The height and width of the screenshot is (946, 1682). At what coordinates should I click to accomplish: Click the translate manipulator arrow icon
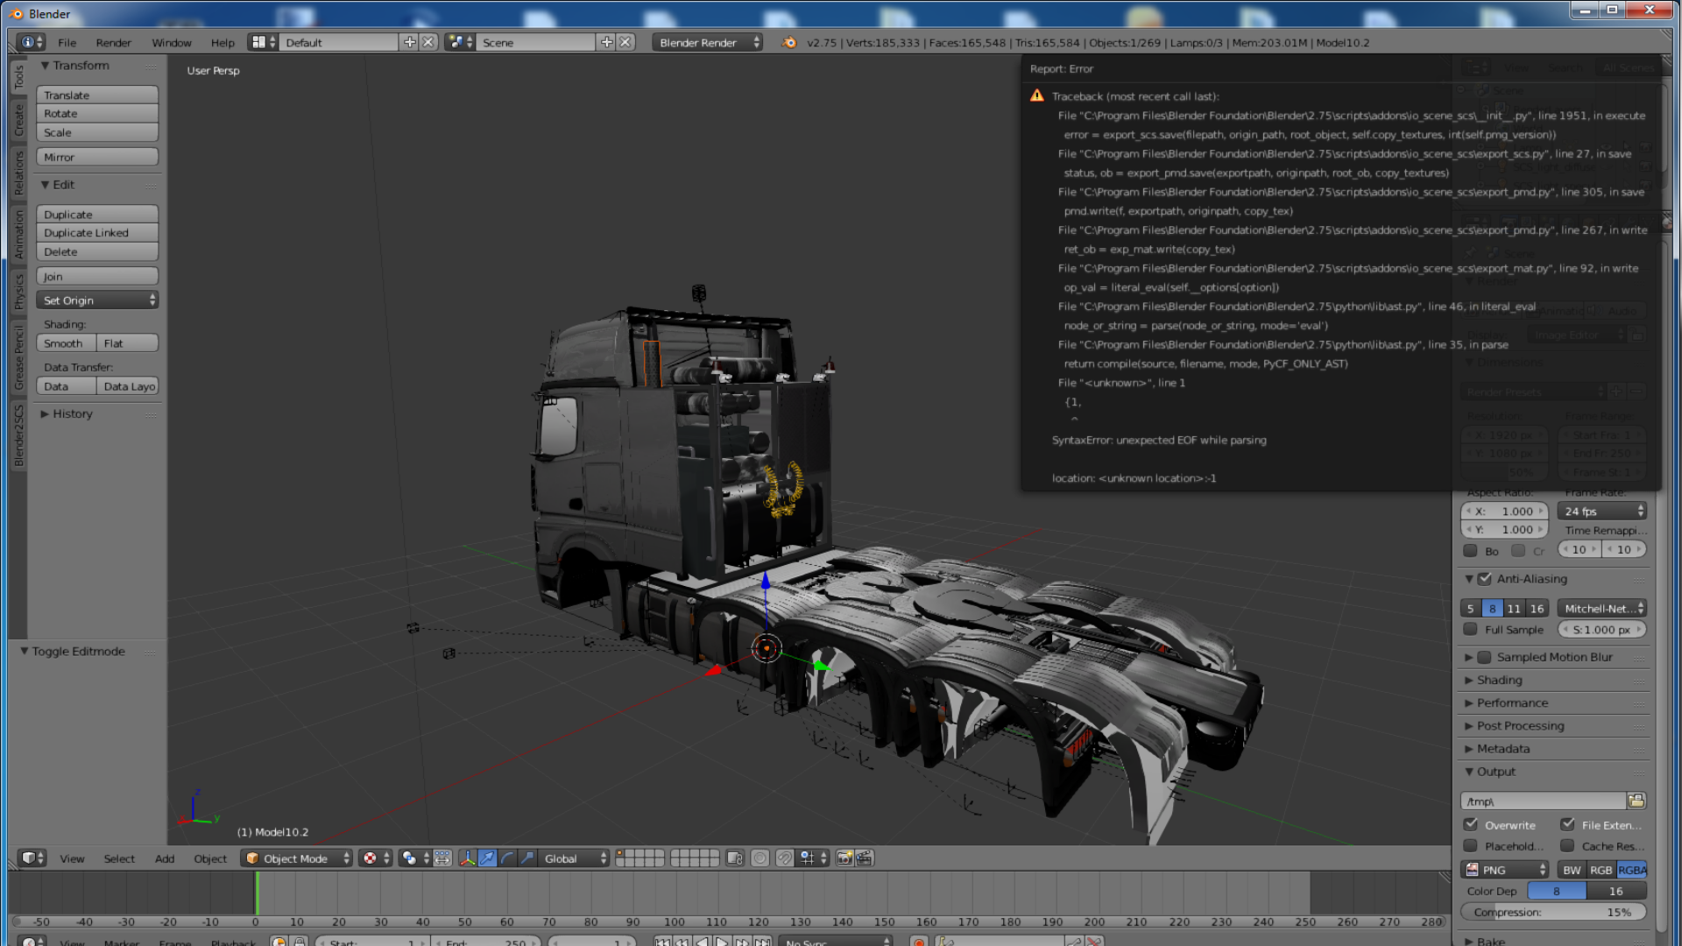(487, 858)
